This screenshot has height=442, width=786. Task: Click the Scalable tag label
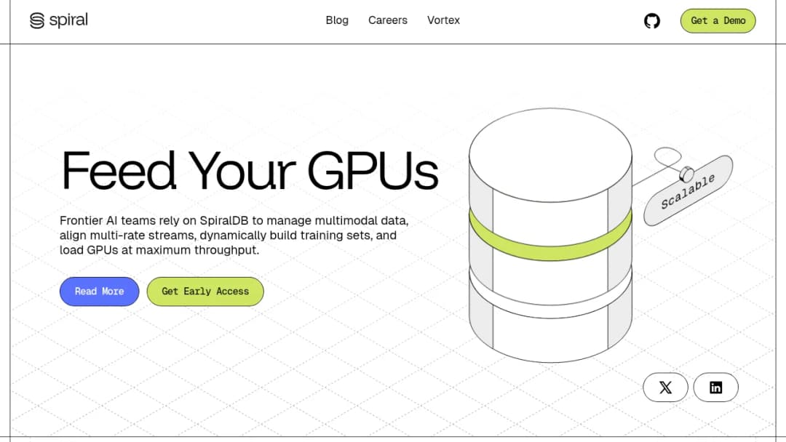coord(688,190)
